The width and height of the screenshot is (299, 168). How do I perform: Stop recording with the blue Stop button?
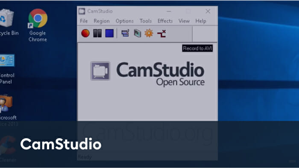pyautogui.click(x=109, y=33)
